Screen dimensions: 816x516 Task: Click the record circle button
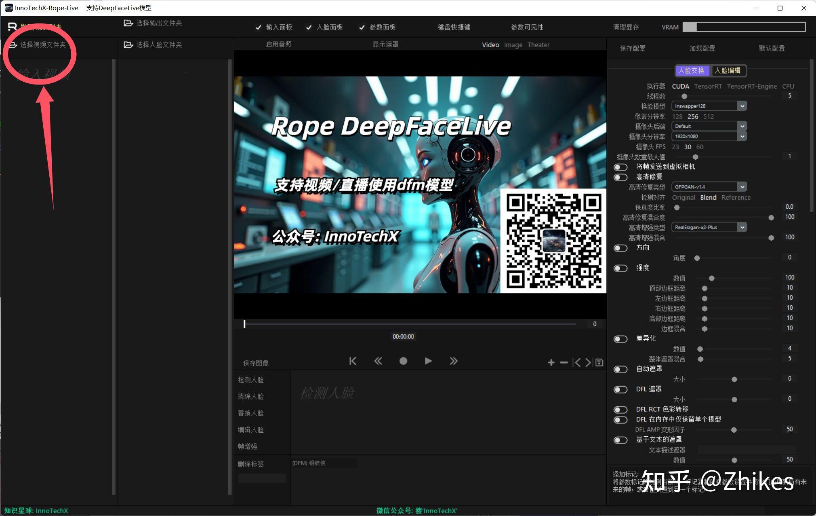point(403,361)
